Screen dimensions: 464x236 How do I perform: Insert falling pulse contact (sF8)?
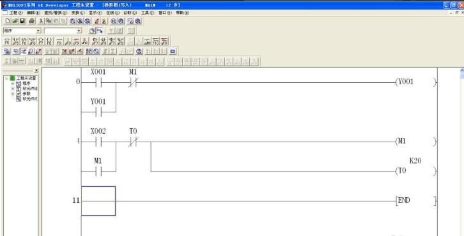[x=103, y=41]
